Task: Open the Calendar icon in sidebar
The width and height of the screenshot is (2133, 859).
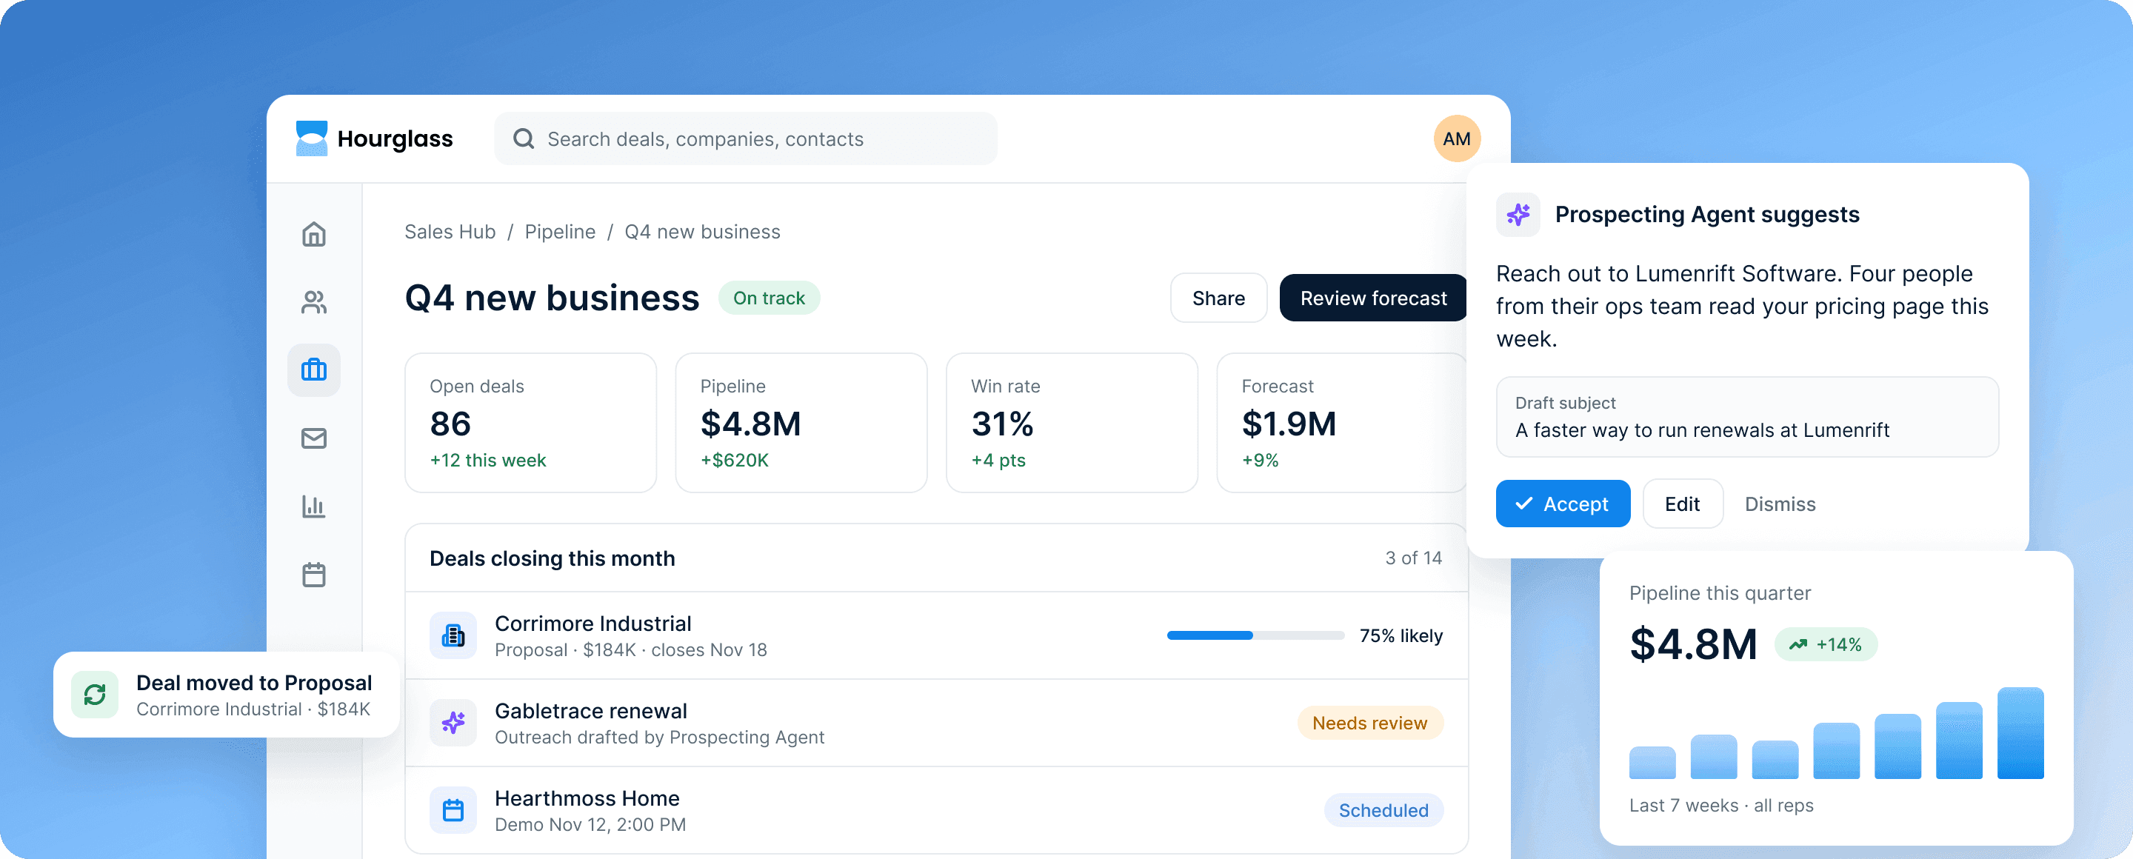Action: [x=314, y=575]
